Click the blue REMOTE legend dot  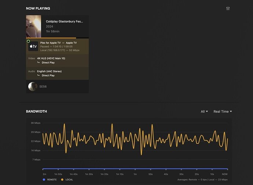click(44, 180)
